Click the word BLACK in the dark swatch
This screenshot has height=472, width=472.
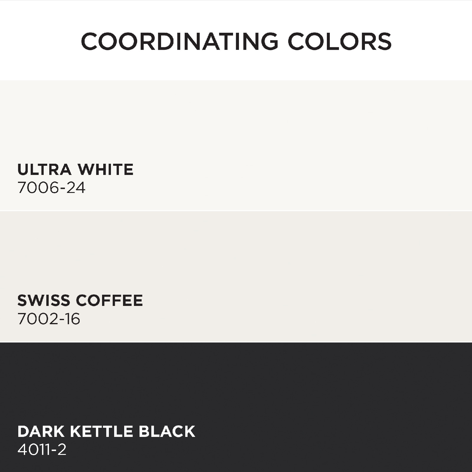[x=167, y=432]
